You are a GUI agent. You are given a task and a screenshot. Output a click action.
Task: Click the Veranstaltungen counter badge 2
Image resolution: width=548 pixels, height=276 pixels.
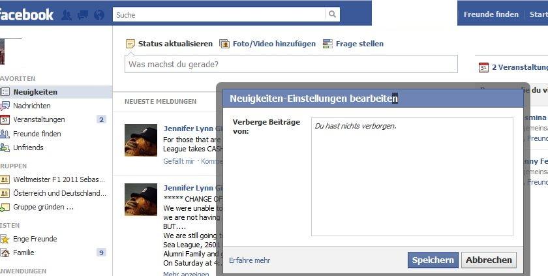(101, 120)
